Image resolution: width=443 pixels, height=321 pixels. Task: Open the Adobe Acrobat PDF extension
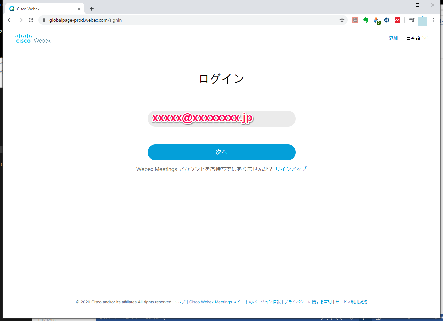click(355, 20)
